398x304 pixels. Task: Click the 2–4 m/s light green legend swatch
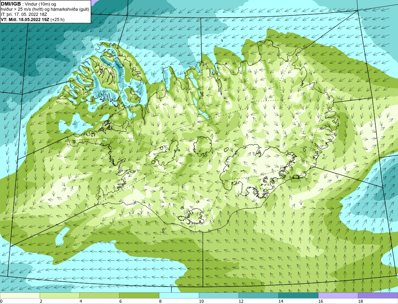click(60, 296)
